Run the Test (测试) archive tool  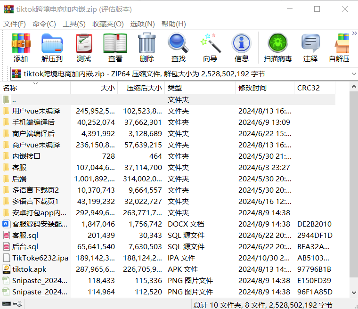coord(84,48)
